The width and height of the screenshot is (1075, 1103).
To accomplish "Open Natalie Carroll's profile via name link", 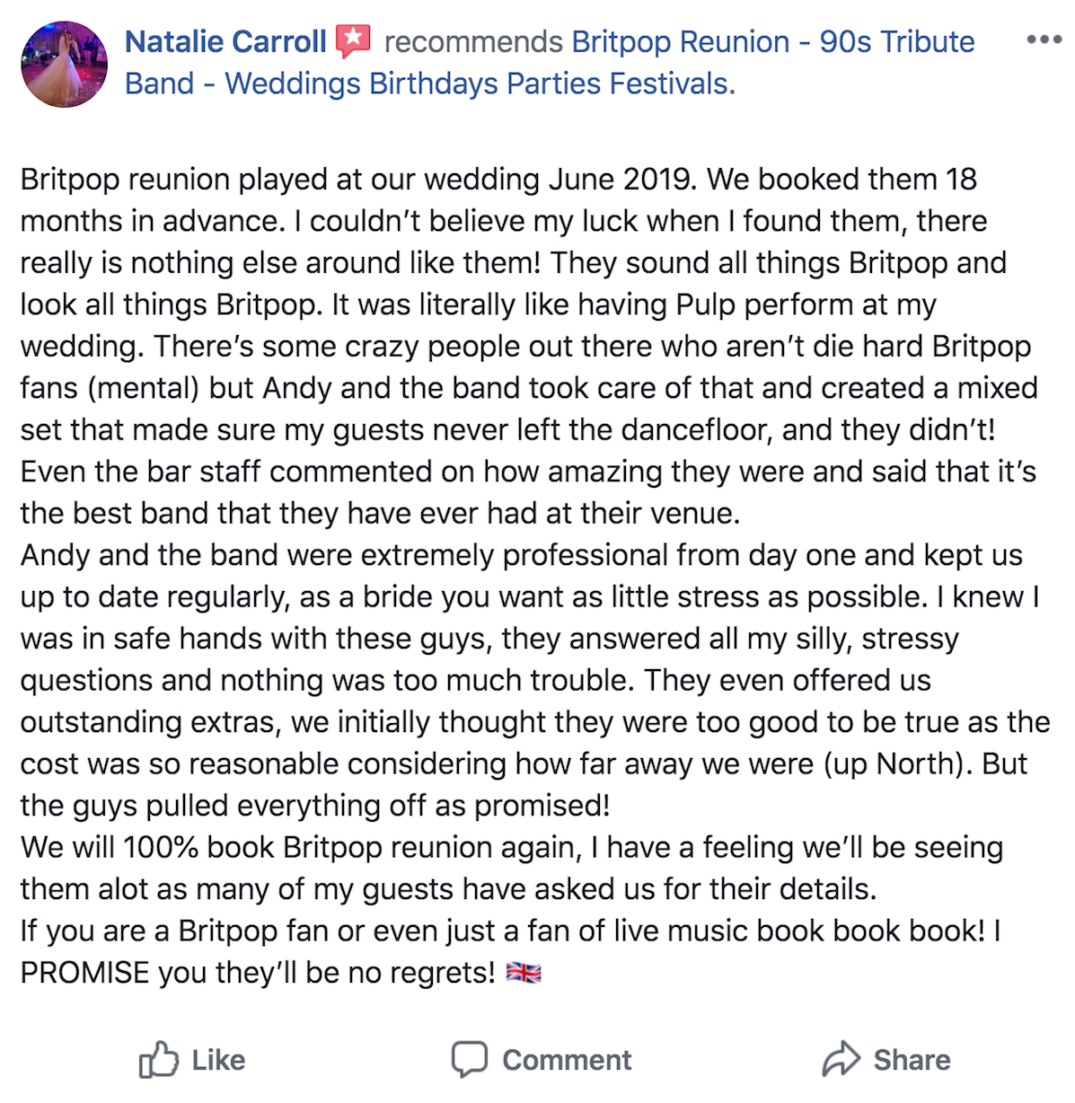I will click(x=225, y=41).
